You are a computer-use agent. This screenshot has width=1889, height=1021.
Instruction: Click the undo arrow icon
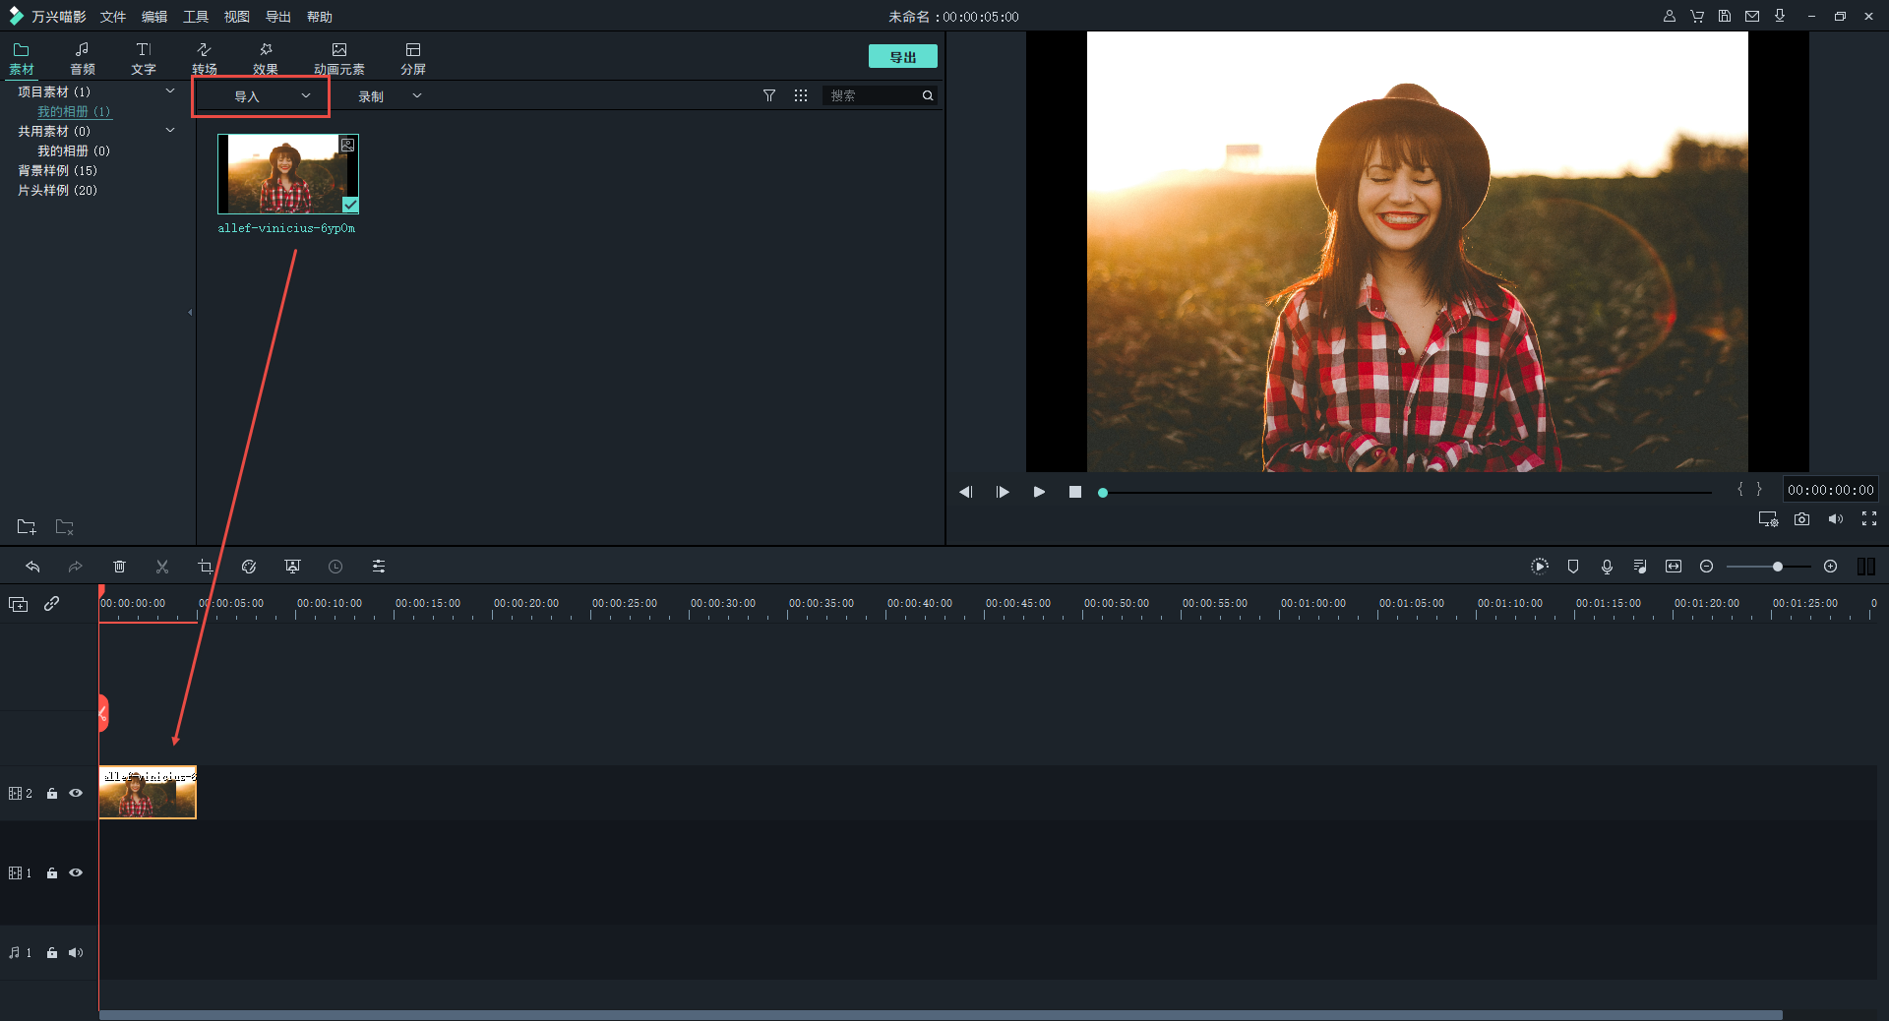[32, 567]
